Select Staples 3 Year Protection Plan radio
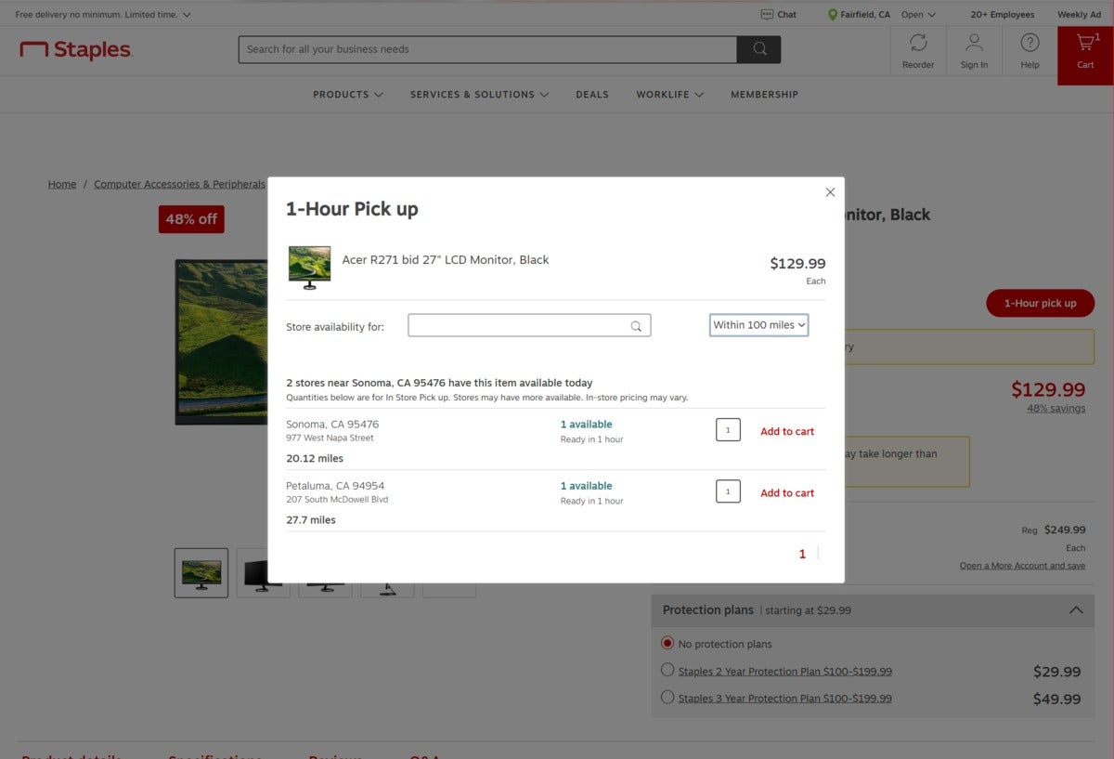This screenshot has width=1114, height=759. coord(667,697)
